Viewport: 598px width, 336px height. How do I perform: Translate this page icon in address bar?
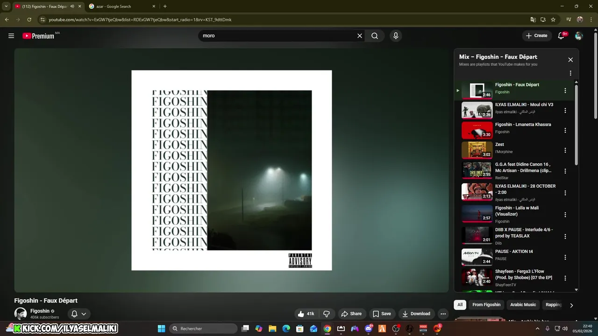pos(533,20)
